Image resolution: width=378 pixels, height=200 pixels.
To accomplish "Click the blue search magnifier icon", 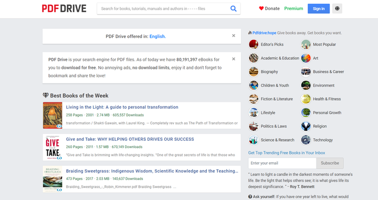I will pos(233,9).
